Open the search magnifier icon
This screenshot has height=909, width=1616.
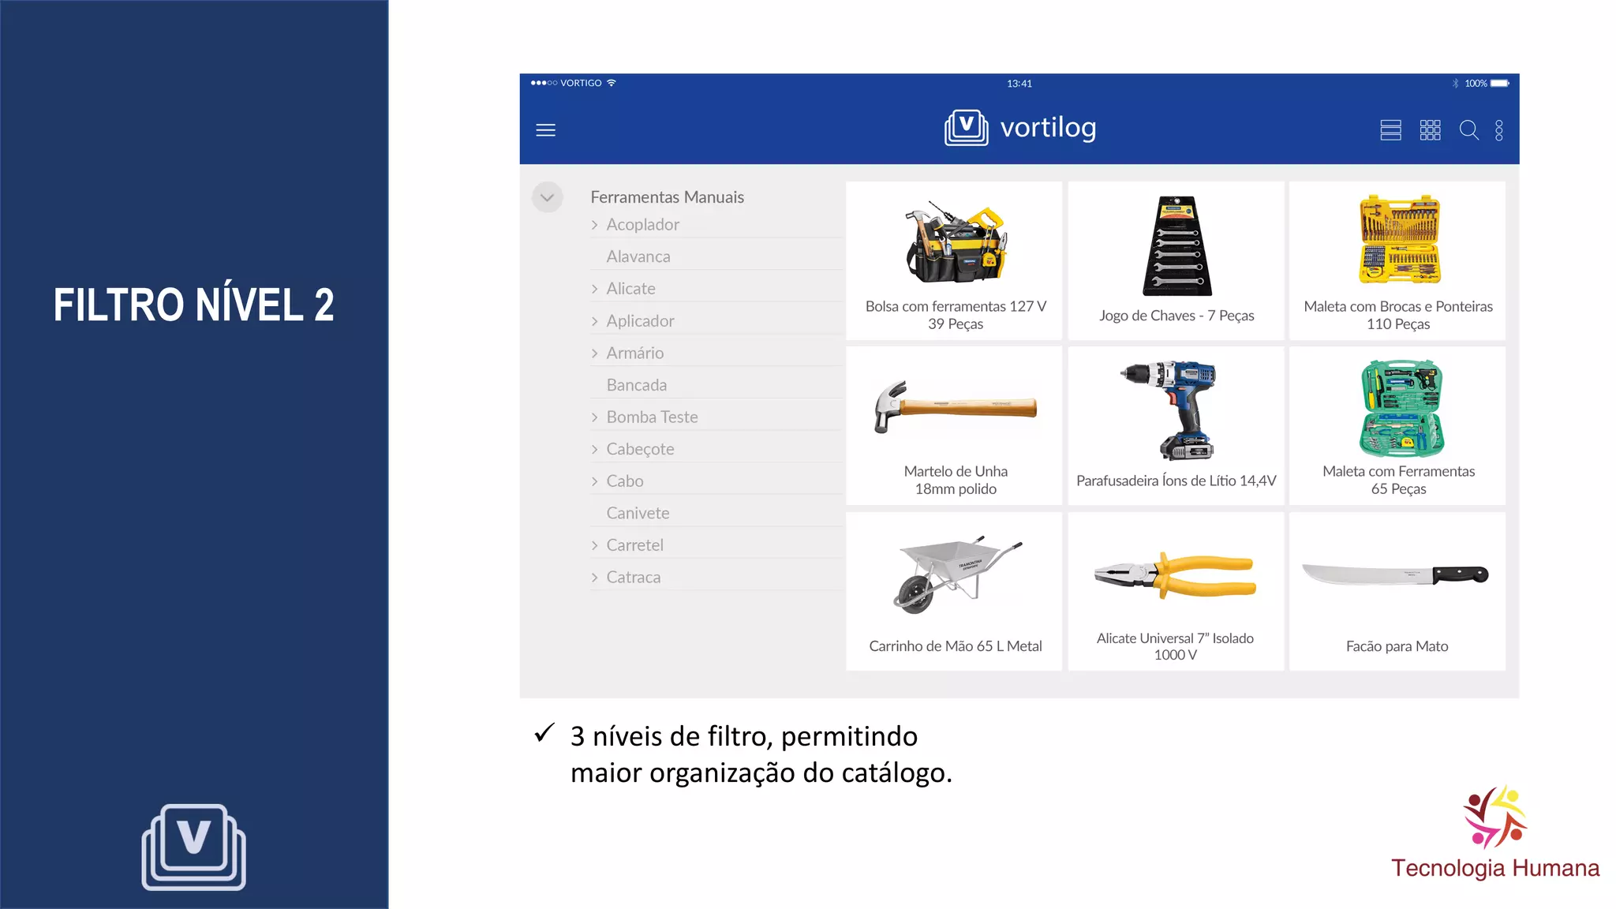pos(1468,130)
